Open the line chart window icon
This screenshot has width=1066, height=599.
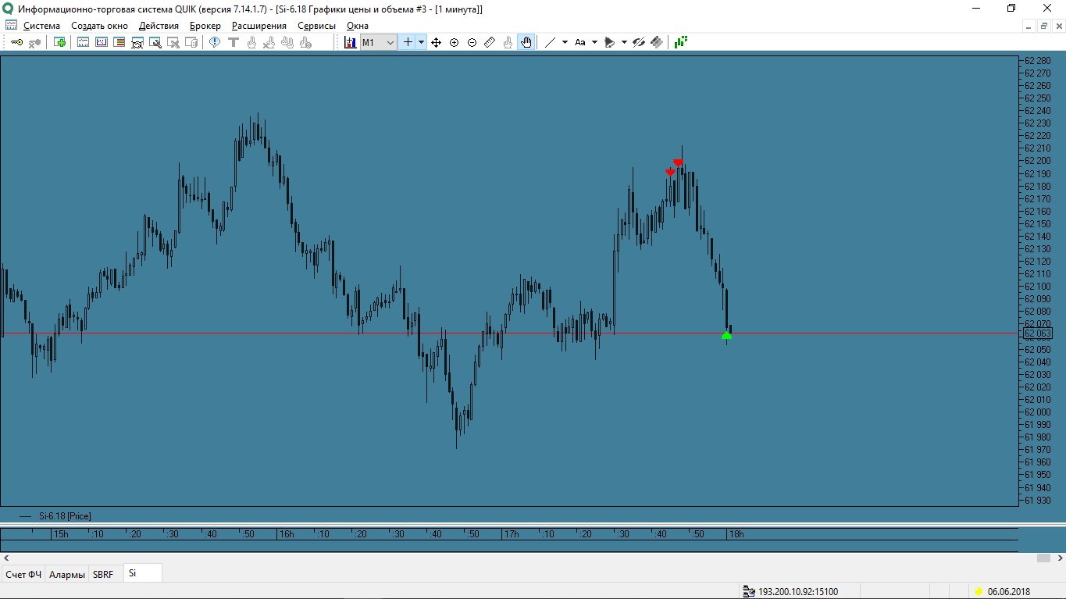pyautogui.click(x=83, y=42)
